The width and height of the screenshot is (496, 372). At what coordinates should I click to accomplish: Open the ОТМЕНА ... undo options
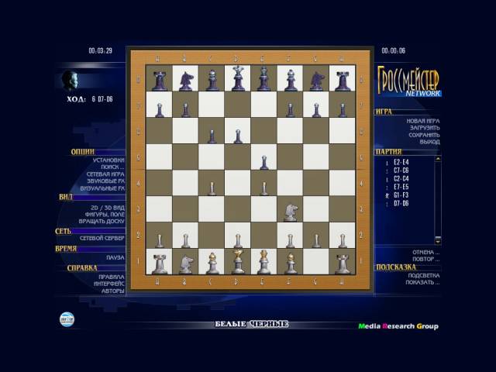coord(425,252)
